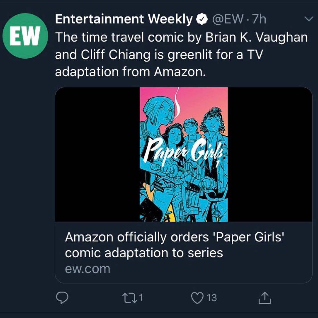The image size is (318, 318).
Task: Click the verified badge next to Entertainment Weekly
Action: click(x=202, y=19)
